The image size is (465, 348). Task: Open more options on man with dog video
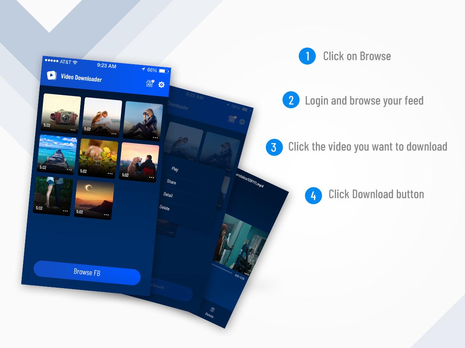coord(152,178)
